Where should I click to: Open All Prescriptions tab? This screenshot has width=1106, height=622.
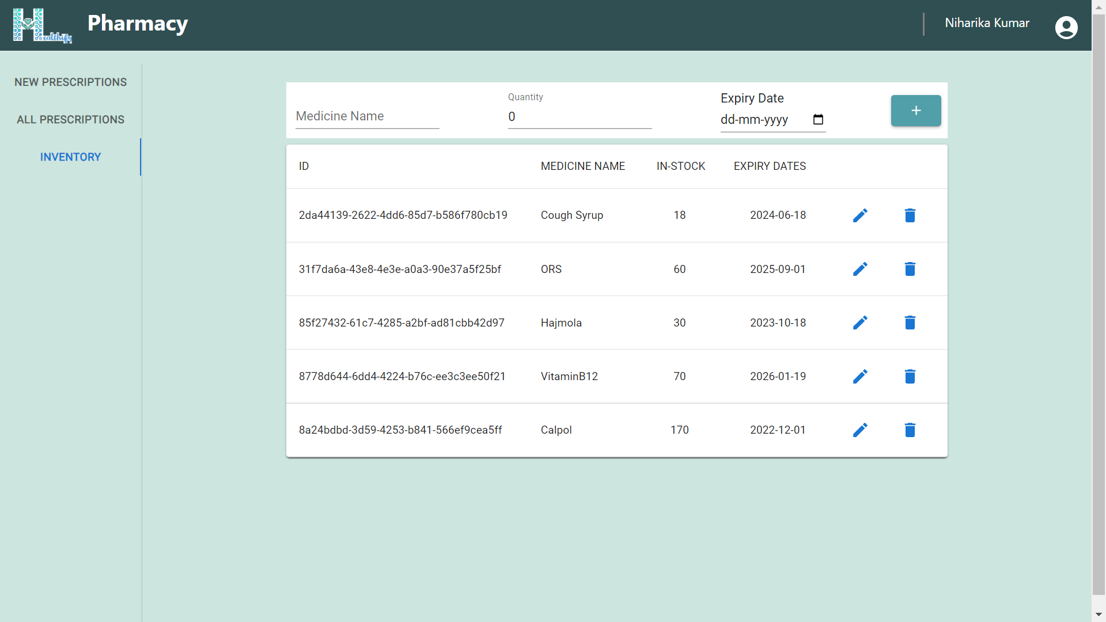70,119
